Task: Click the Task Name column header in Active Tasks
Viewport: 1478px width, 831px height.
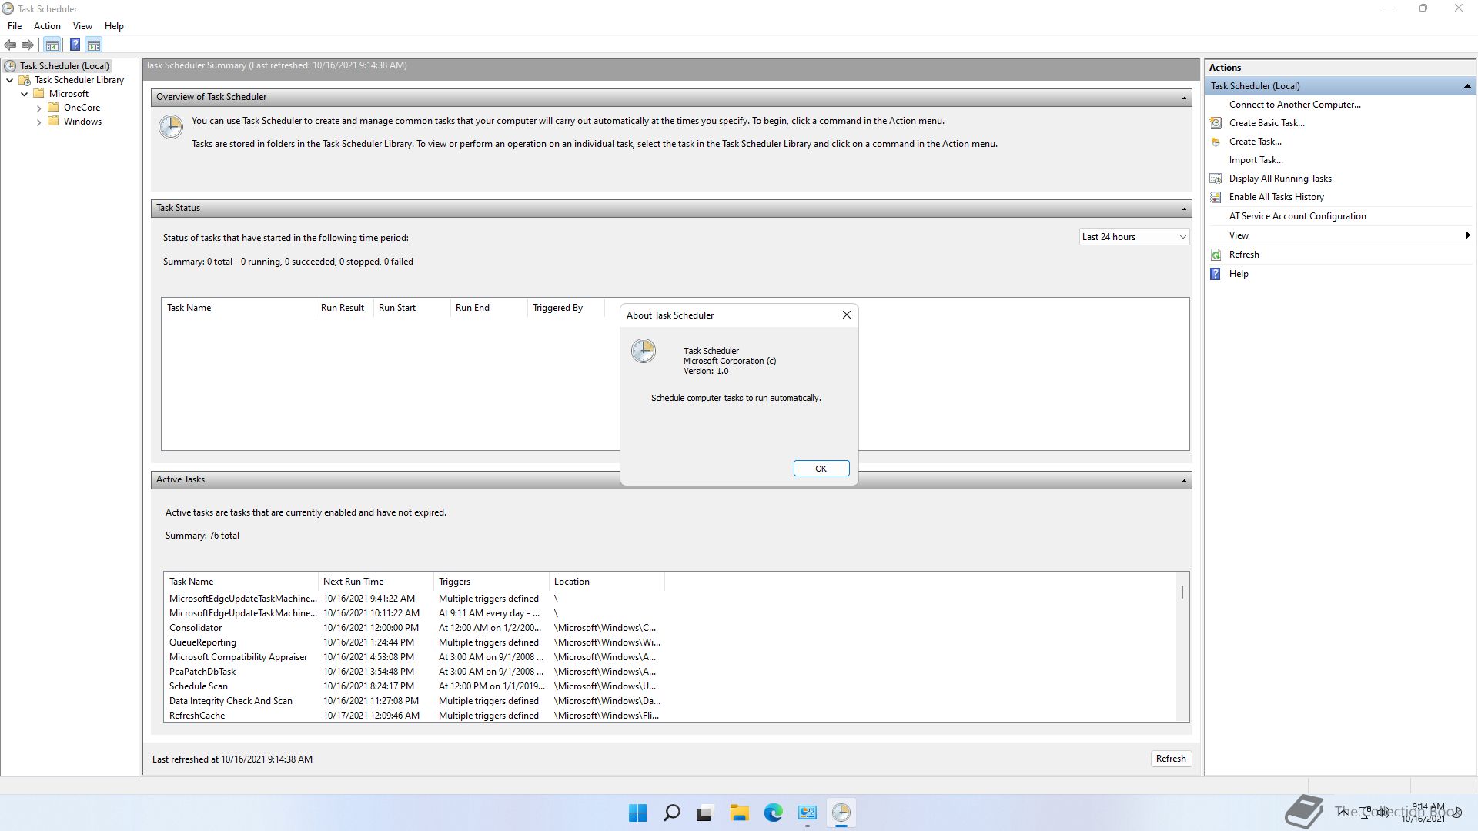Action: (240, 582)
